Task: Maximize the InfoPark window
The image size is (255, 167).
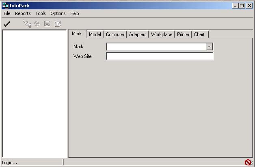Action: [x=242, y=6]
